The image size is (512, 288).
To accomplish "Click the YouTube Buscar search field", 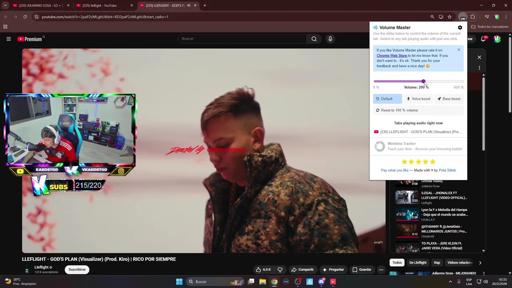I will 242,39.
